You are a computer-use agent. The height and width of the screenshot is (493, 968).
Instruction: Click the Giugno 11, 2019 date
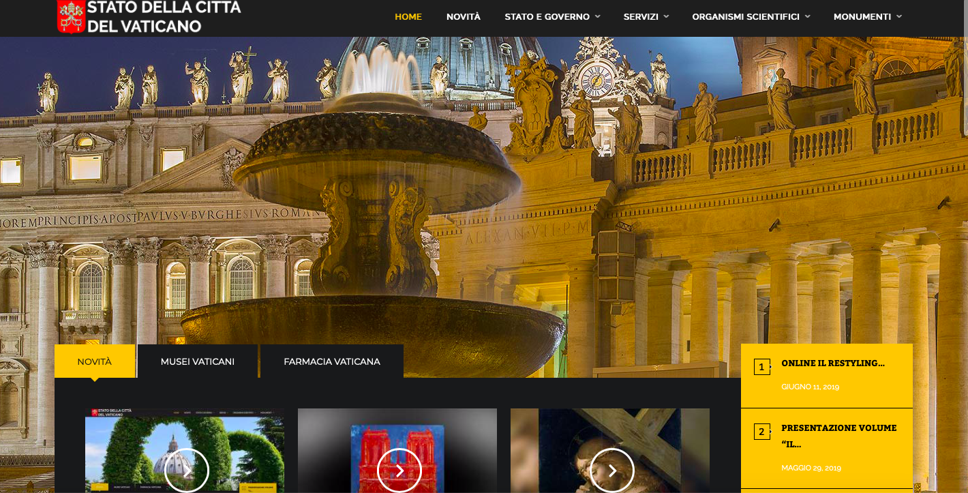pyautogui.click(x=811, y=387)
